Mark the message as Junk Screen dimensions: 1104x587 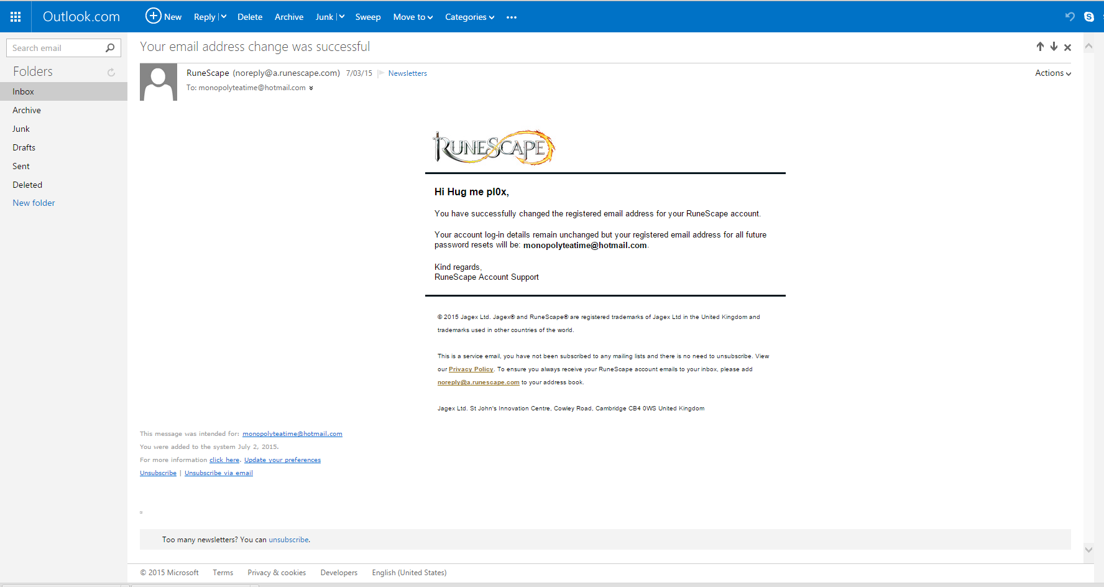click(x=324, y=17)
